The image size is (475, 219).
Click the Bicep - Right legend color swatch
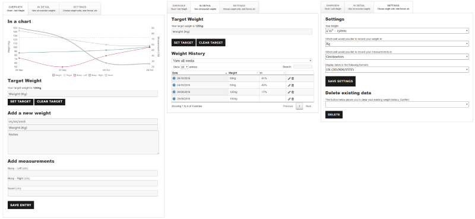(90, 75)
